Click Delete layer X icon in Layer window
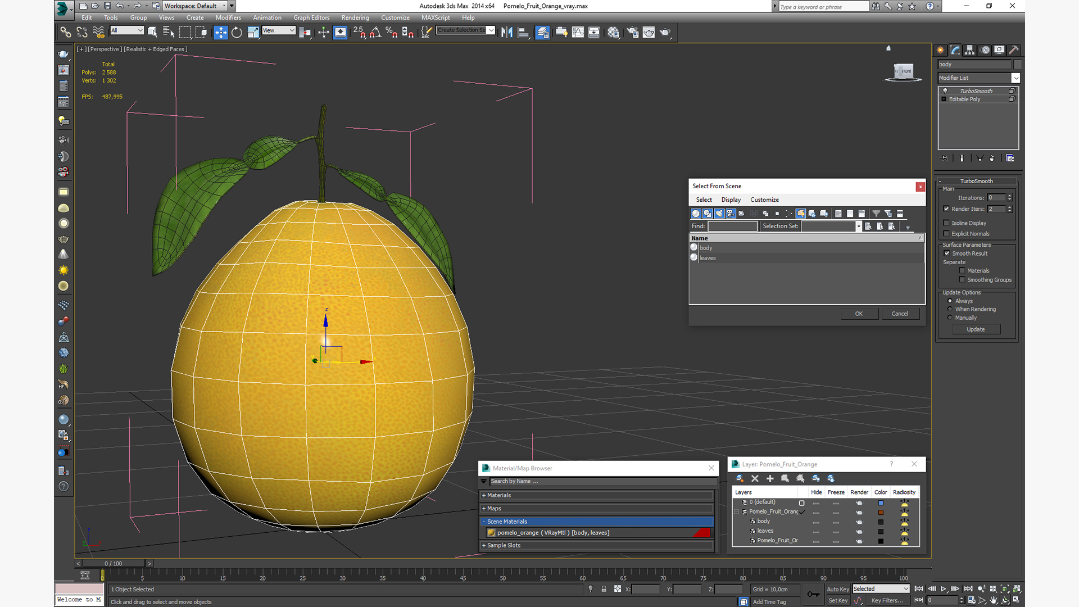This screenshot has height=607, width=1079. [x=755, y=478]
